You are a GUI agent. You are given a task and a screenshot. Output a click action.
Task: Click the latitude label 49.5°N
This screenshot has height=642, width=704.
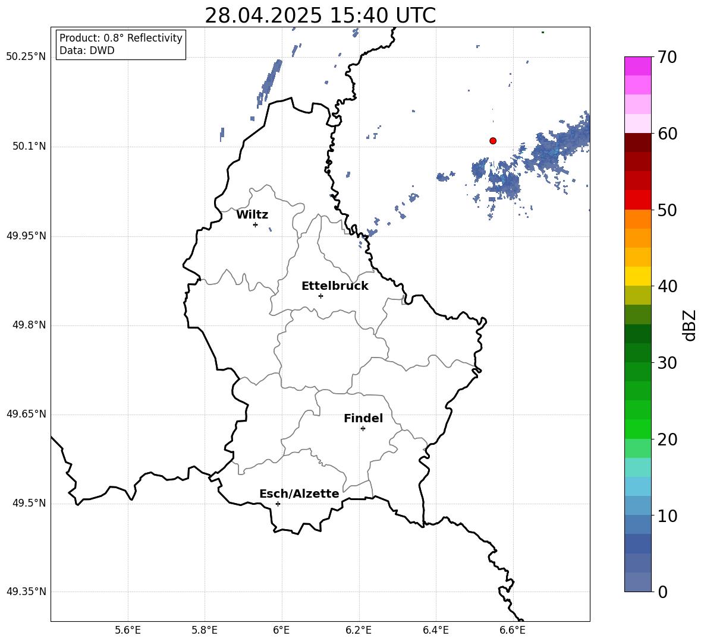[29, 503]
